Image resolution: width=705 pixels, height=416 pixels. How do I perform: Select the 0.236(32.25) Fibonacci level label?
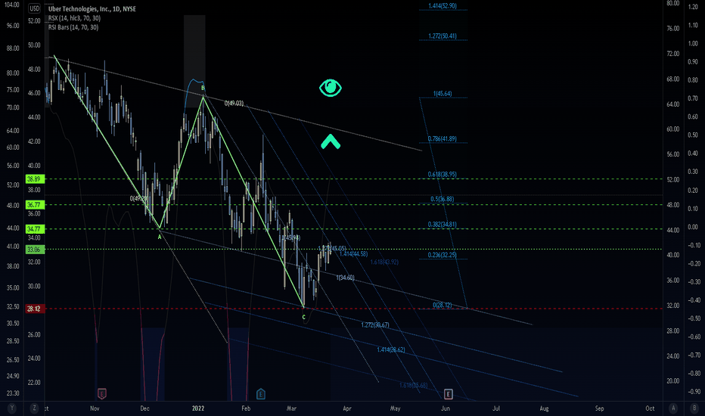point(443,255)
